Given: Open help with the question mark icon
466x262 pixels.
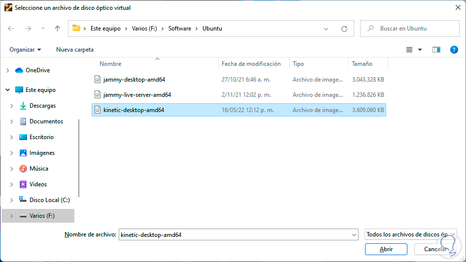Looking at the screenshot, I should pyautogui.click(x=454, y=50).
